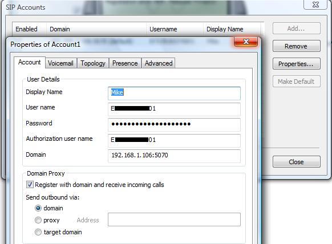
Task: Go to the Advanced tab
Action: pos(159,63)
